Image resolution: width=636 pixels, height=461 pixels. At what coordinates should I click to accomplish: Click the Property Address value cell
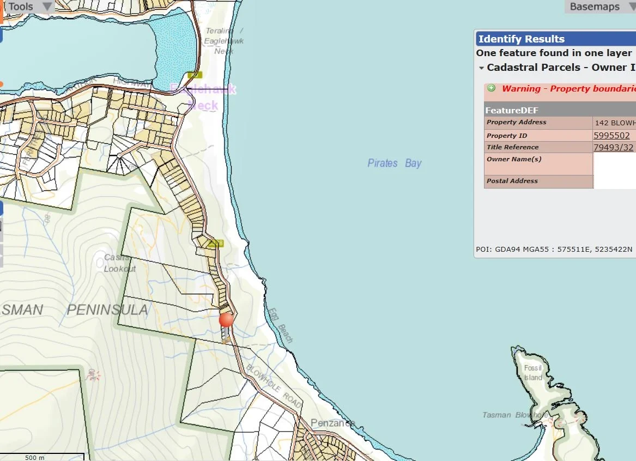click(614, 123)
